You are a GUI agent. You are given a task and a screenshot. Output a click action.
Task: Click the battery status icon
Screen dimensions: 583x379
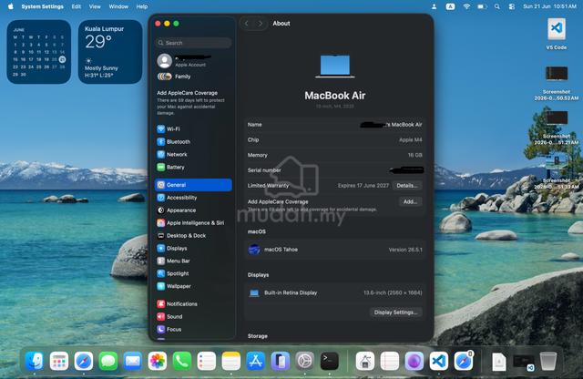point(482,6)
